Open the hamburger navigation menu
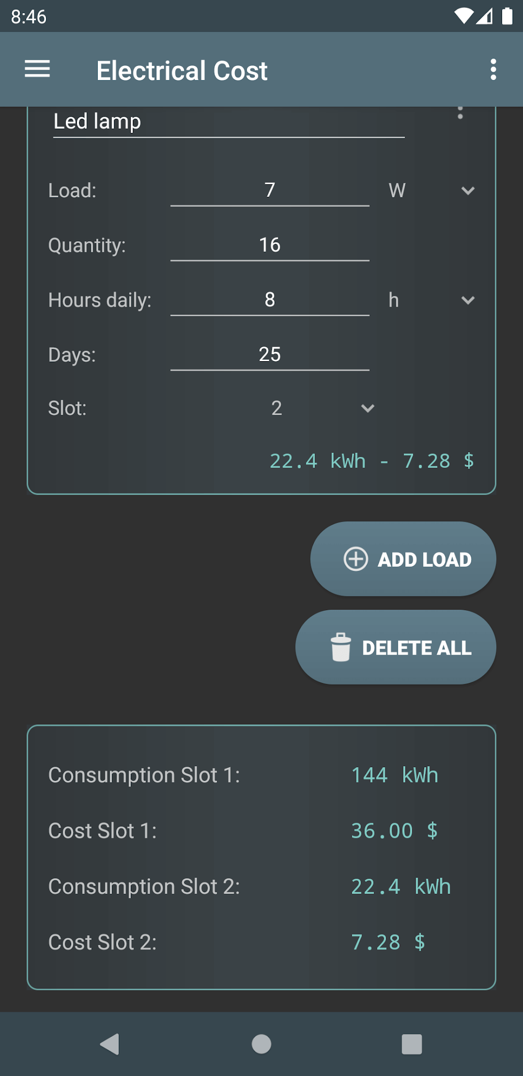This screenshot has height=1076, width=523. click(37, 69)
